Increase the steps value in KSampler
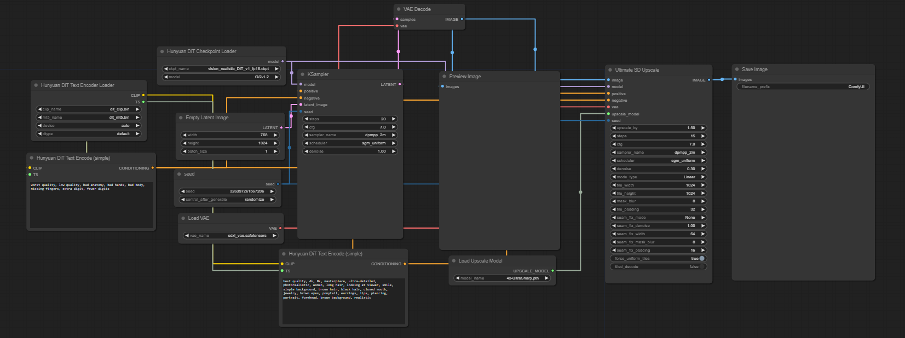The width and height of the screenshot is (905, 338). 394,119
